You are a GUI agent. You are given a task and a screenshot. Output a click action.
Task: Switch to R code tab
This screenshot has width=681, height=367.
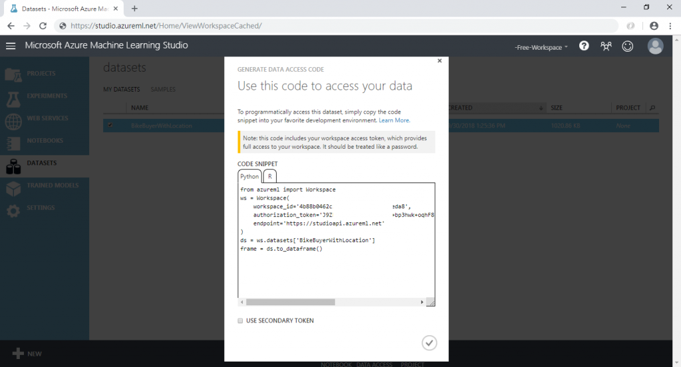pyautogui.click(x=270, y=177)
